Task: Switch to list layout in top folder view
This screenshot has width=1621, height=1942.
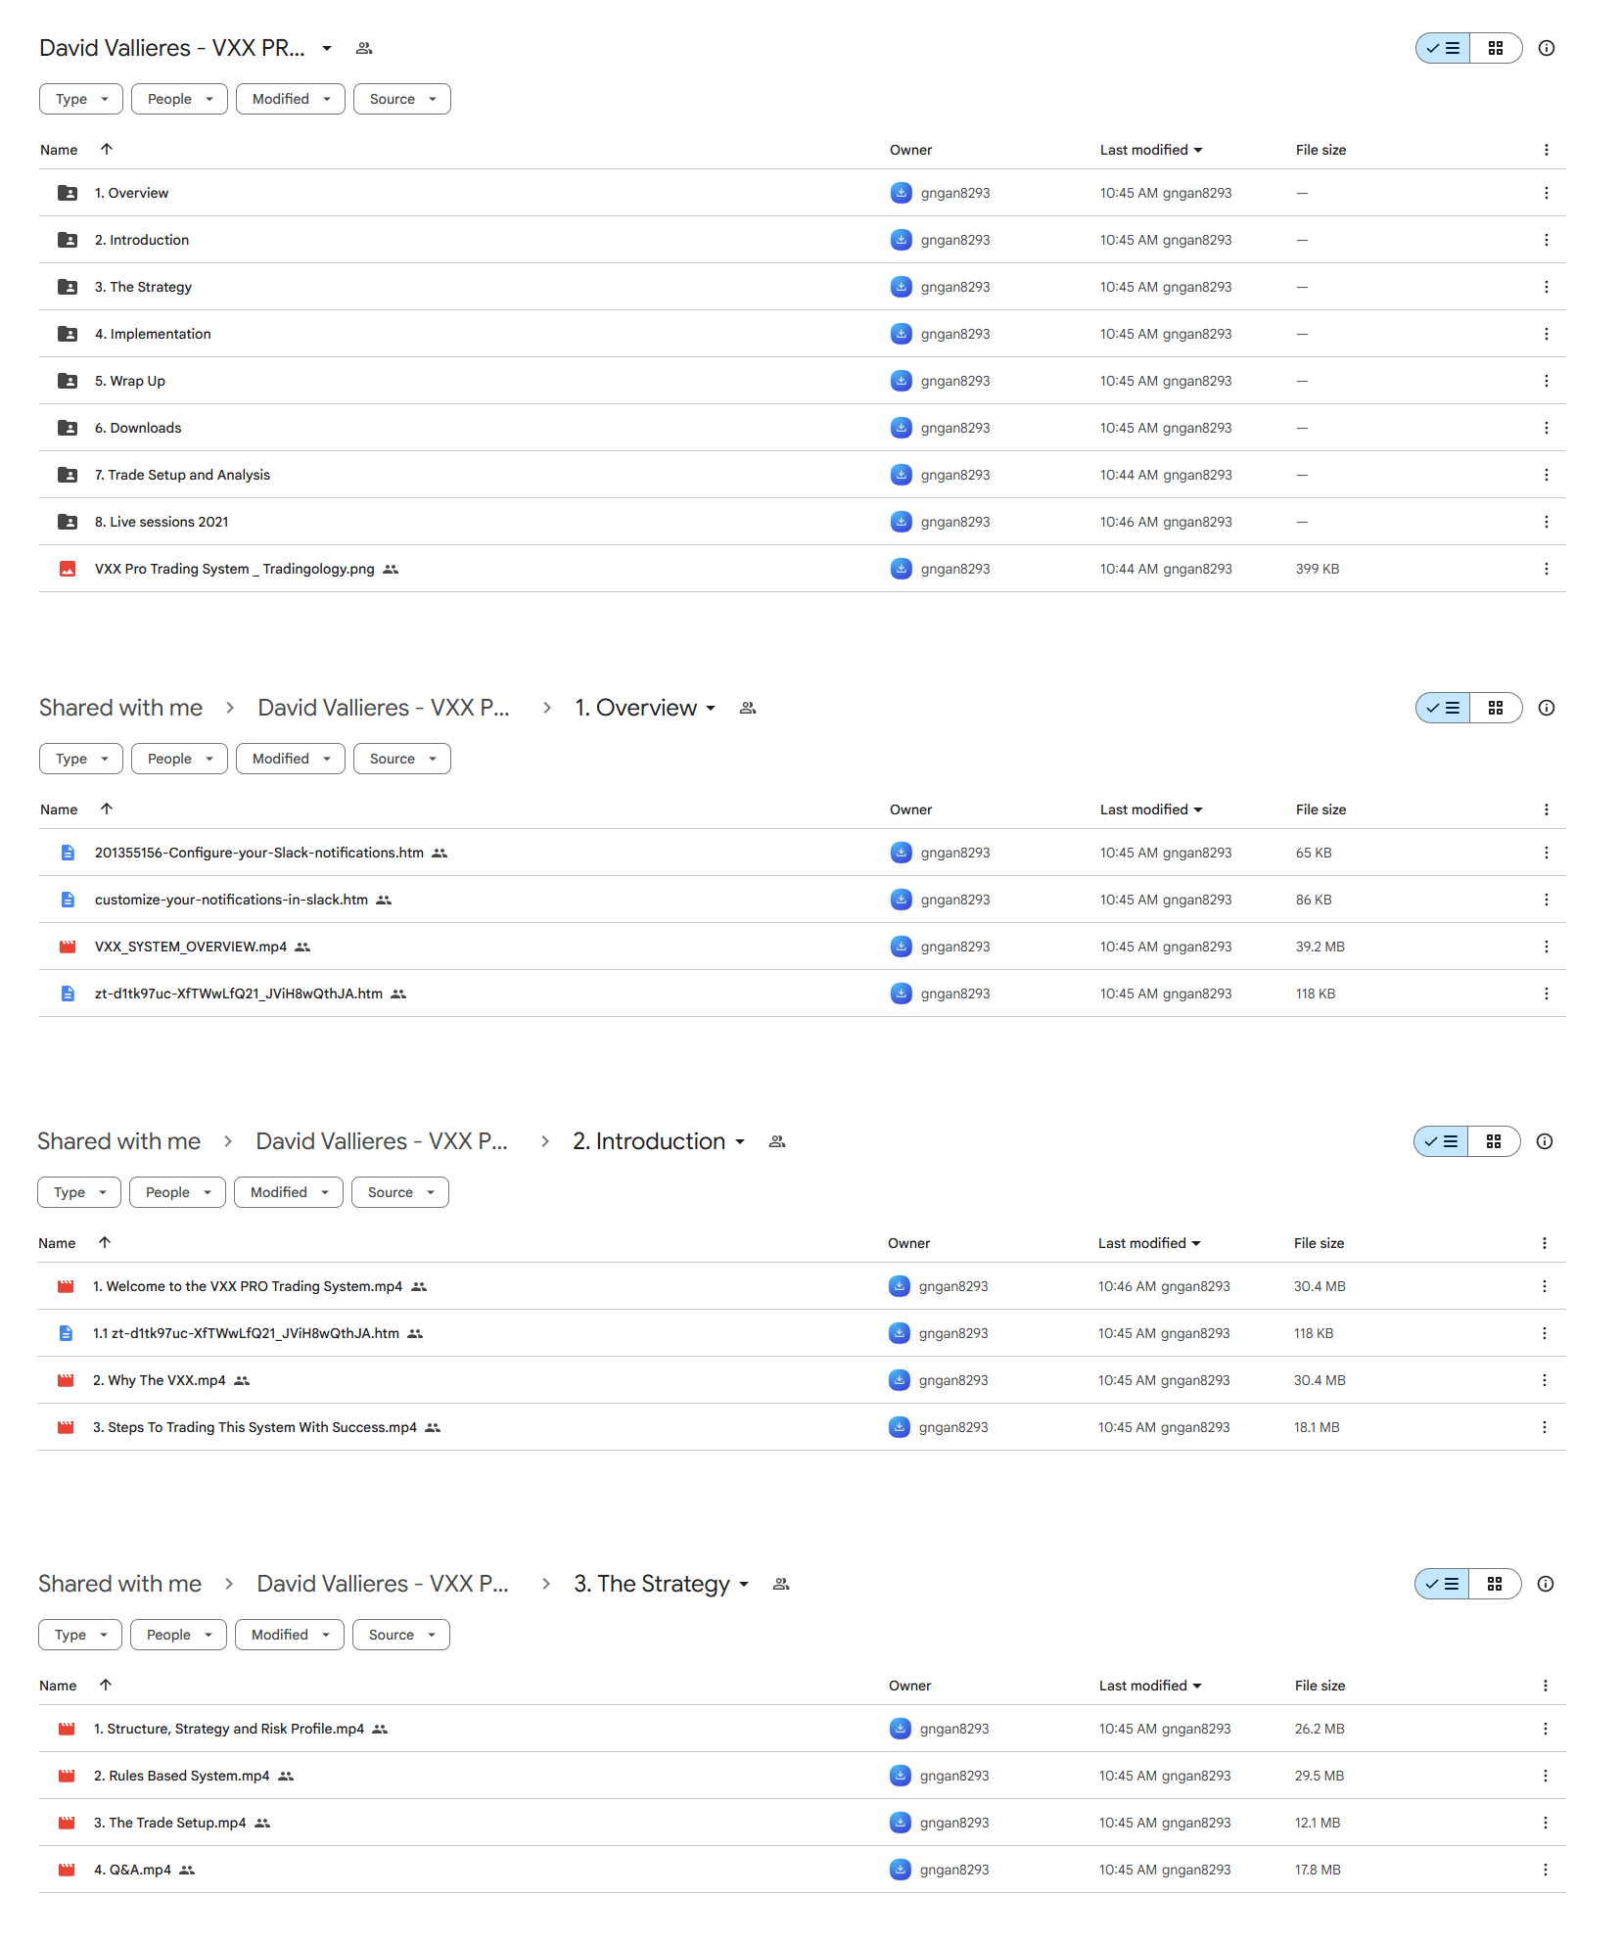Action: (x=1443, y=48)
